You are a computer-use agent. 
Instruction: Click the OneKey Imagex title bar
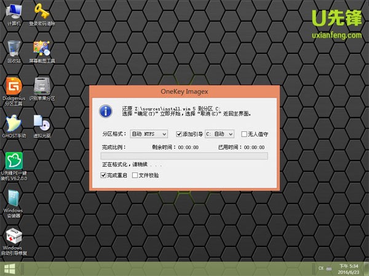click(x=184, y=91)
